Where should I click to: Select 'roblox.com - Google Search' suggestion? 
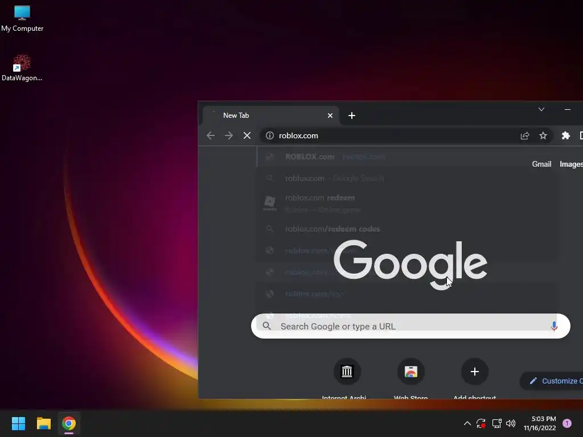[x=407, y=178]
